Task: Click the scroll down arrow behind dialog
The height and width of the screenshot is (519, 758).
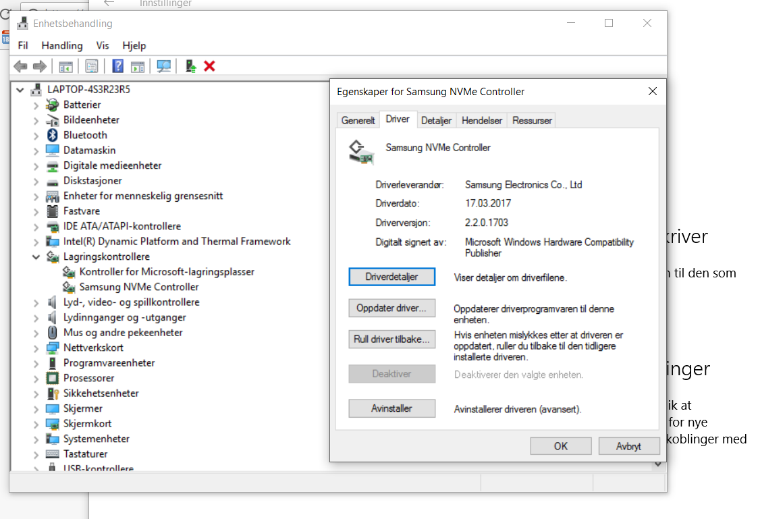Action: click(x=658, y=464)
